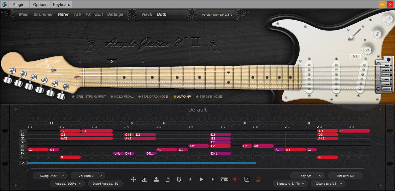
Task: Open the Swing 0tick dropdown
Action: pyautogui.click(x=50, y=176)
